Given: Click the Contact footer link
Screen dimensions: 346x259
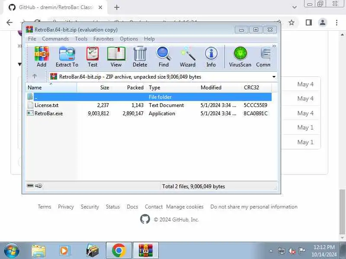Looking at the screenshot, I should tap(154, 207).
